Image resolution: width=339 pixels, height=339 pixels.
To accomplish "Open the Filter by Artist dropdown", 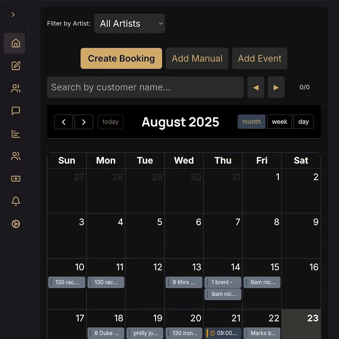I will [x=129, y=23].
